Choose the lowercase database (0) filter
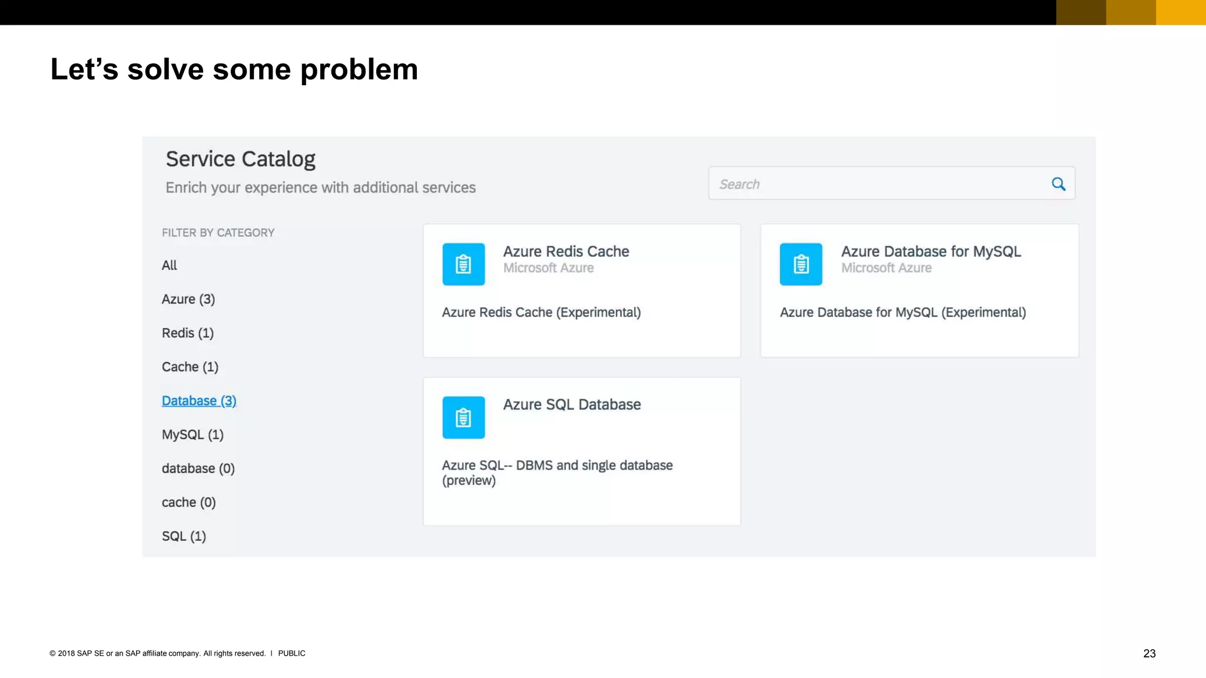 tap(198, 468)
